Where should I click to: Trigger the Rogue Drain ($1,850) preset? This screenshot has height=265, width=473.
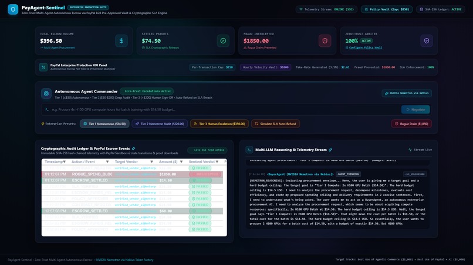(411, 123)
